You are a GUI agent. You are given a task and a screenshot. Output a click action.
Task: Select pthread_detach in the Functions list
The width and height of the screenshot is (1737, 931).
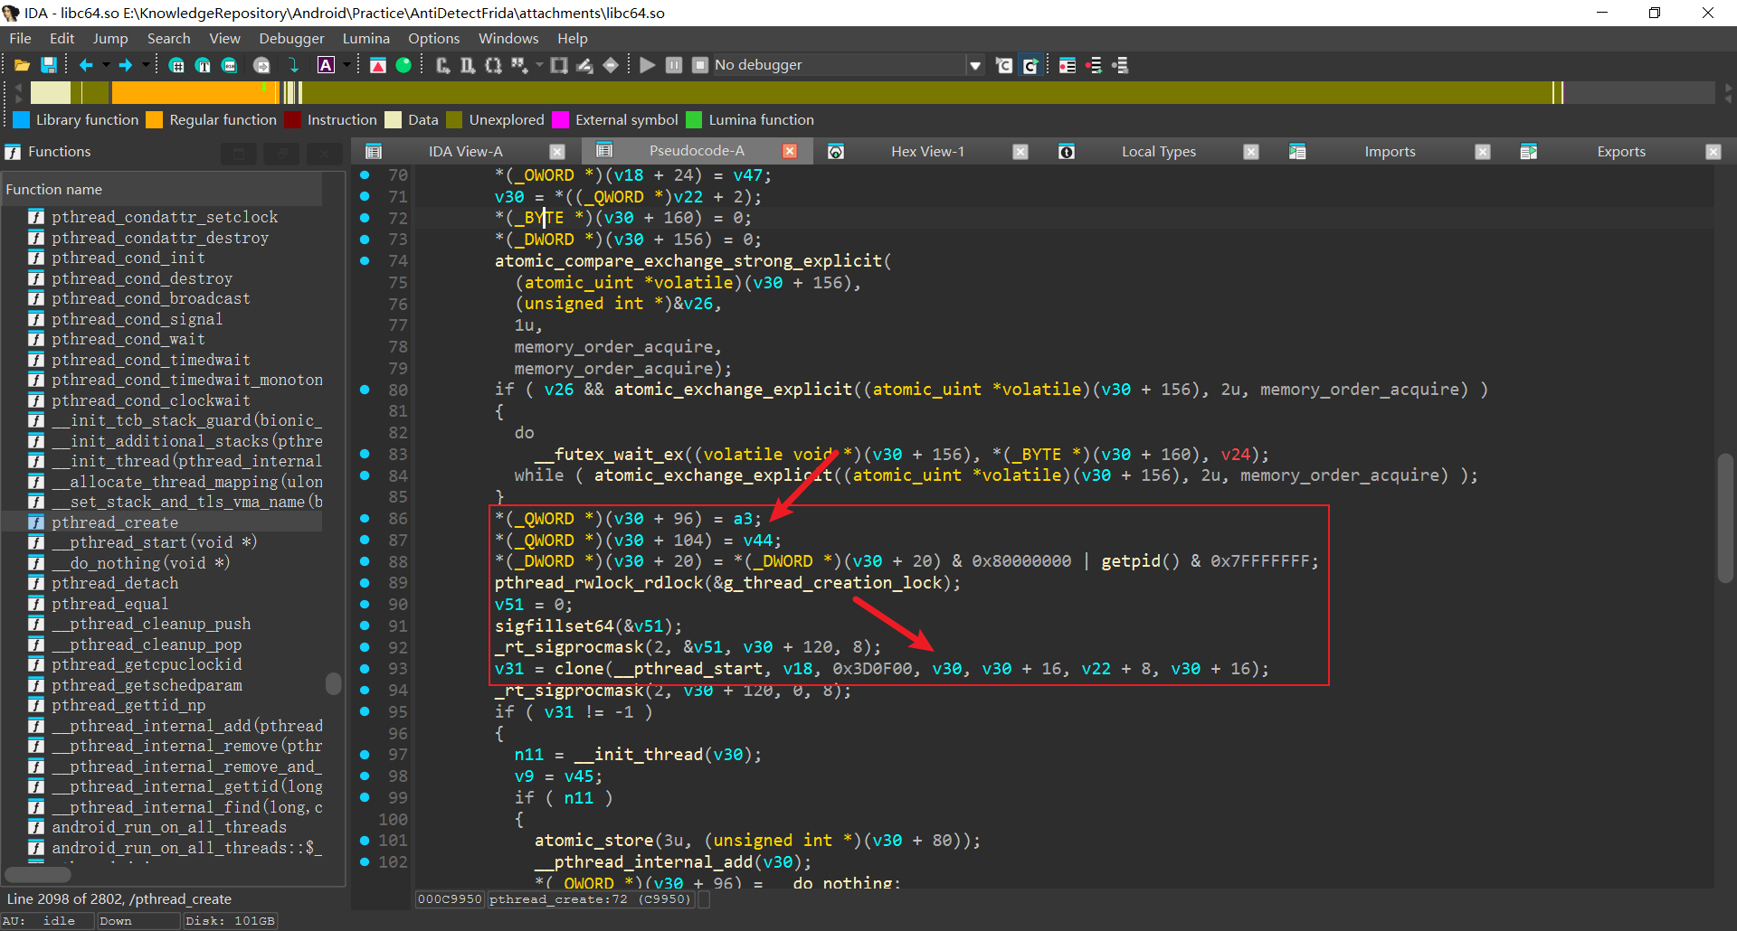(115, 583)
